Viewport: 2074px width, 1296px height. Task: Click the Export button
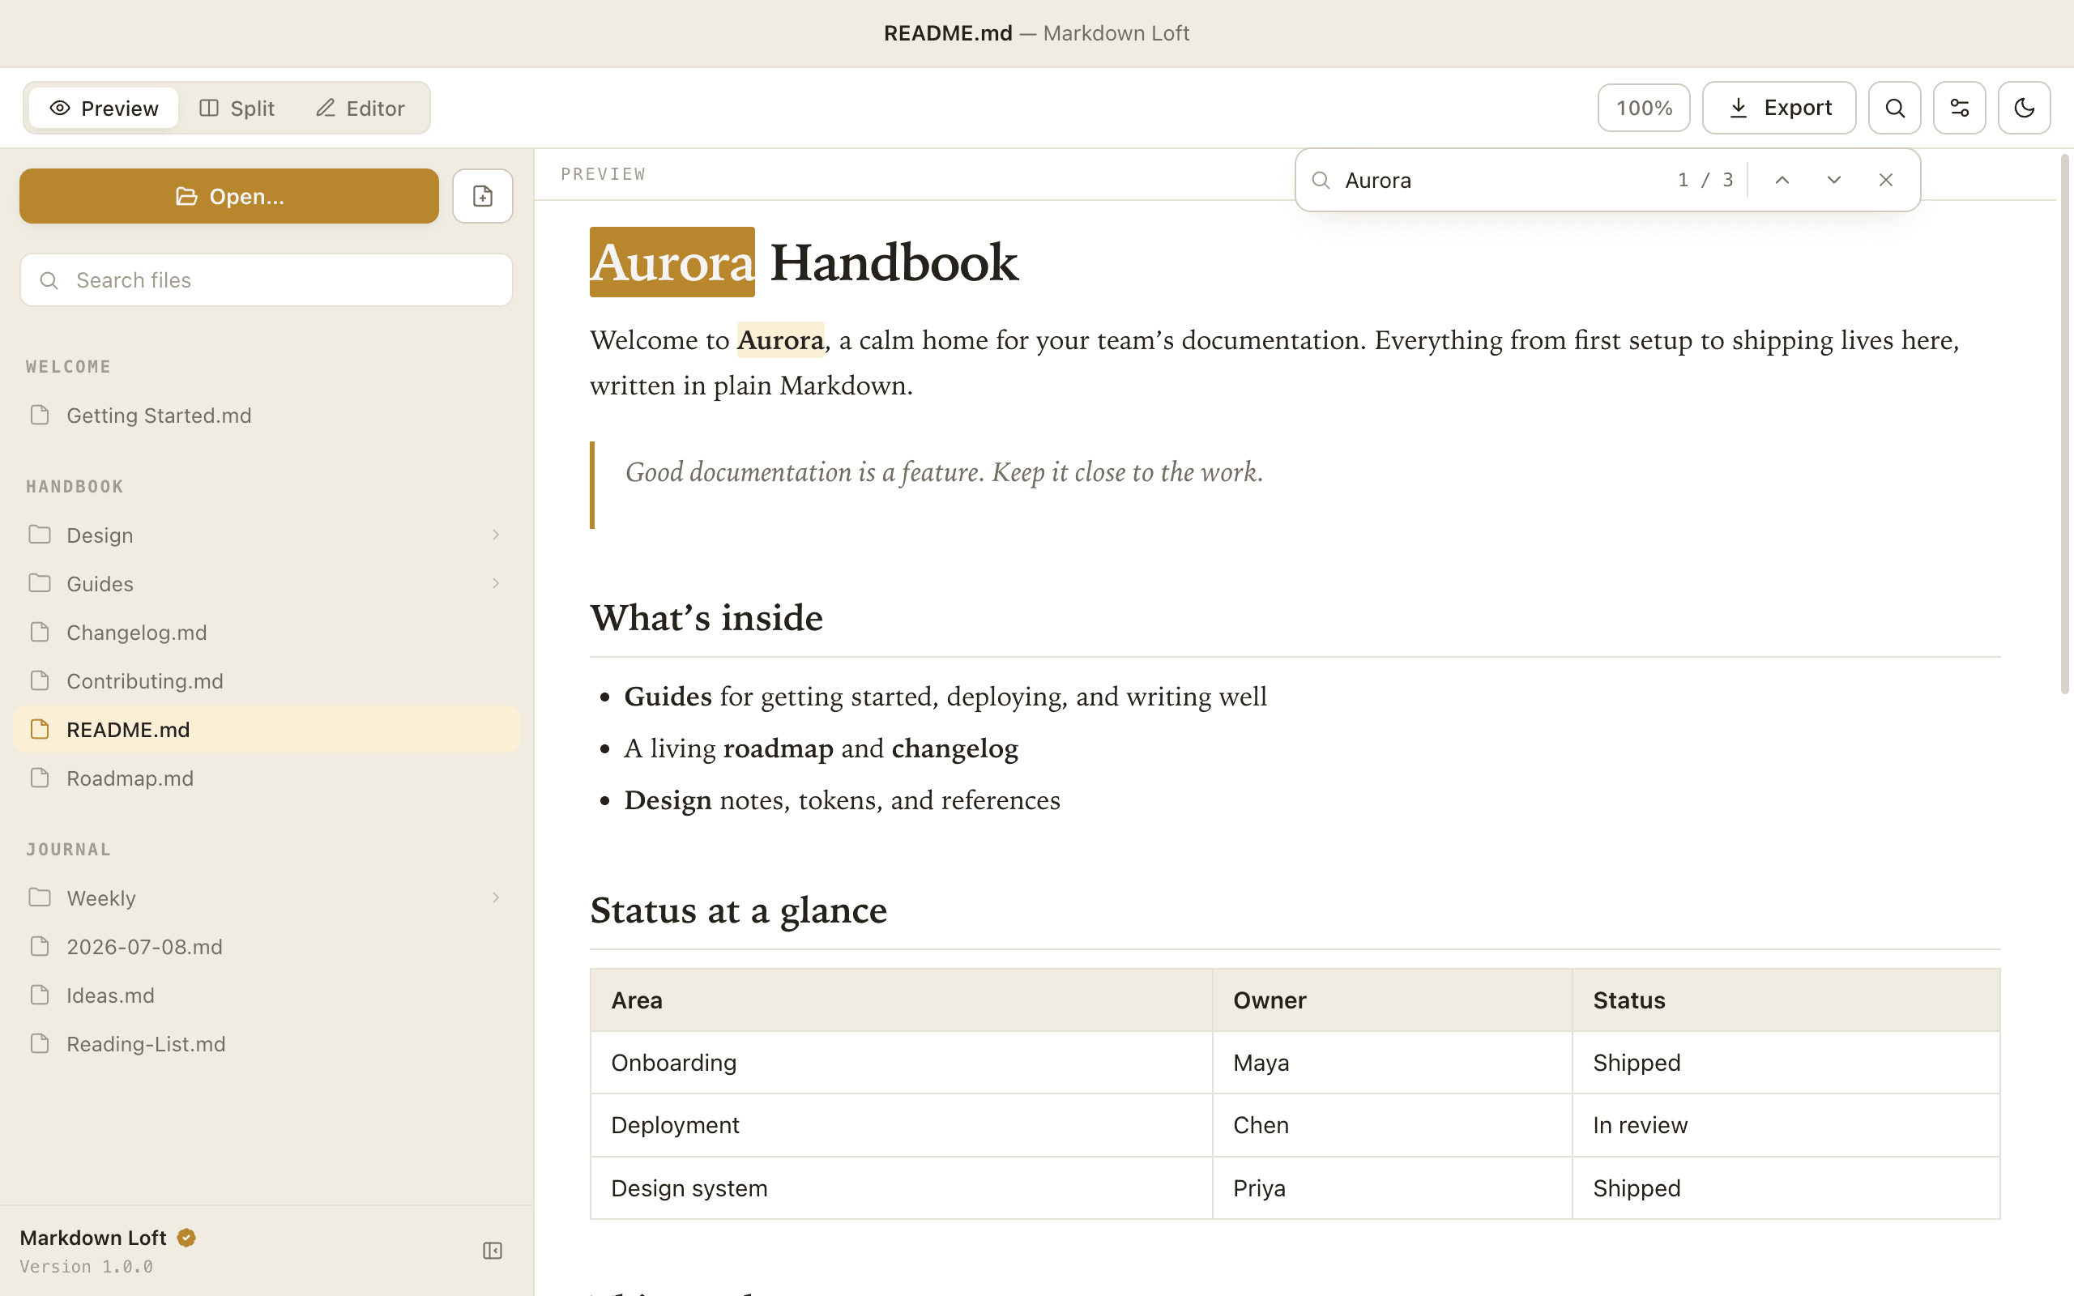pyautogui.click(x=1778, y=108)
